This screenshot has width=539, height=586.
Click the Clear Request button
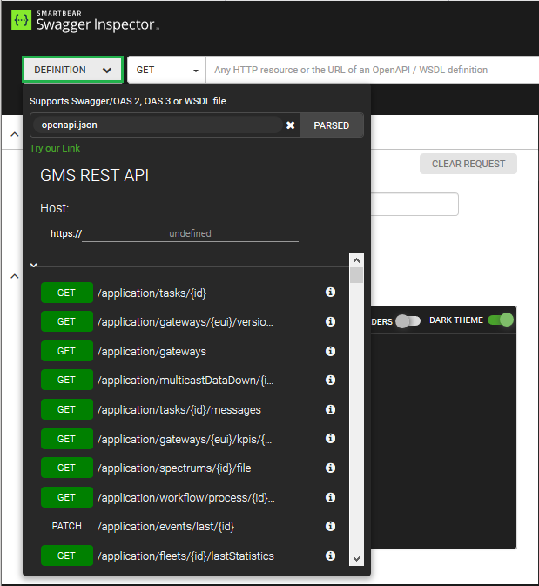click(468, 164)
